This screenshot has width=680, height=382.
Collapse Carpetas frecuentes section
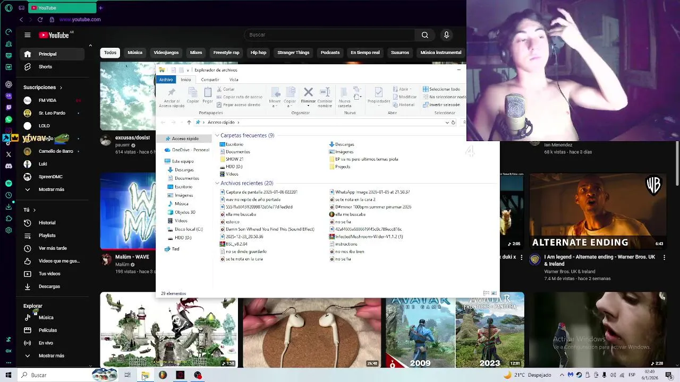[217, 136]
